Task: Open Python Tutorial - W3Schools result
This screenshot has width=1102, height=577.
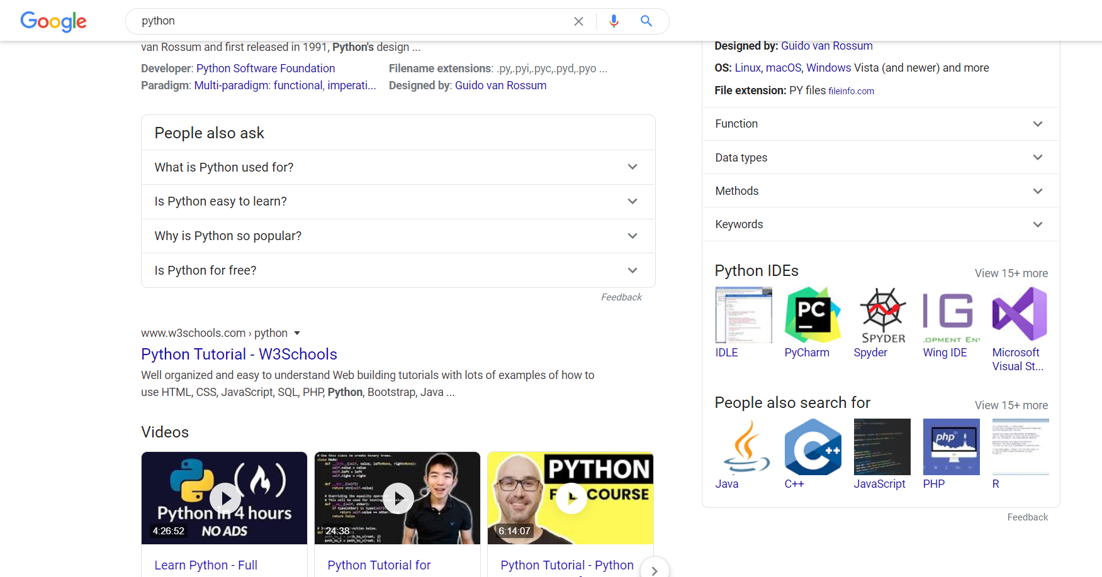Action: click(239, 354)
